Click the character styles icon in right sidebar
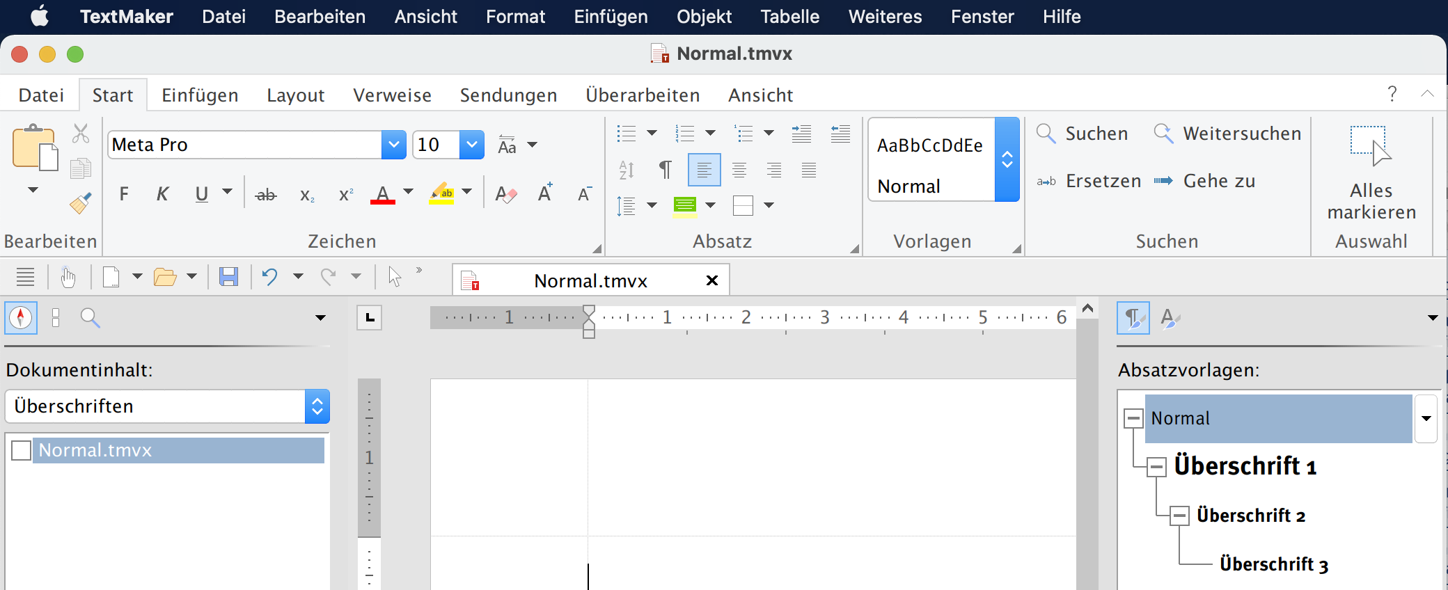Screen dimensions: 1448x590 coord(1170,318)
